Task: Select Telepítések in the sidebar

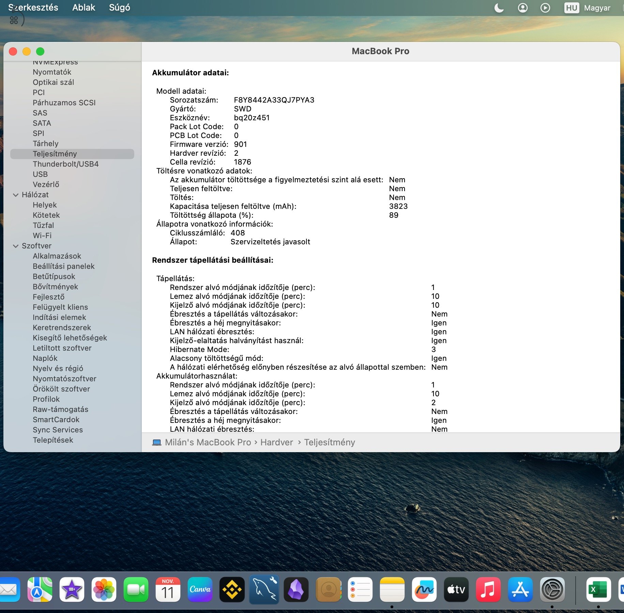Action: [x=53, y=440]
